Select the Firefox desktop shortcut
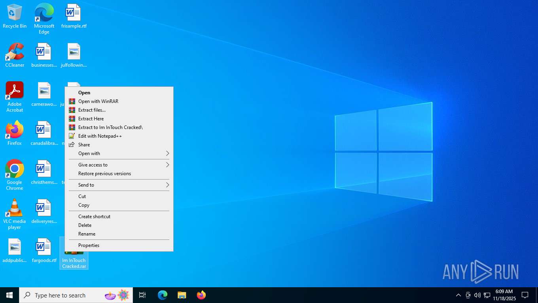This screenshot has height=303, width=538. point(15,133)
